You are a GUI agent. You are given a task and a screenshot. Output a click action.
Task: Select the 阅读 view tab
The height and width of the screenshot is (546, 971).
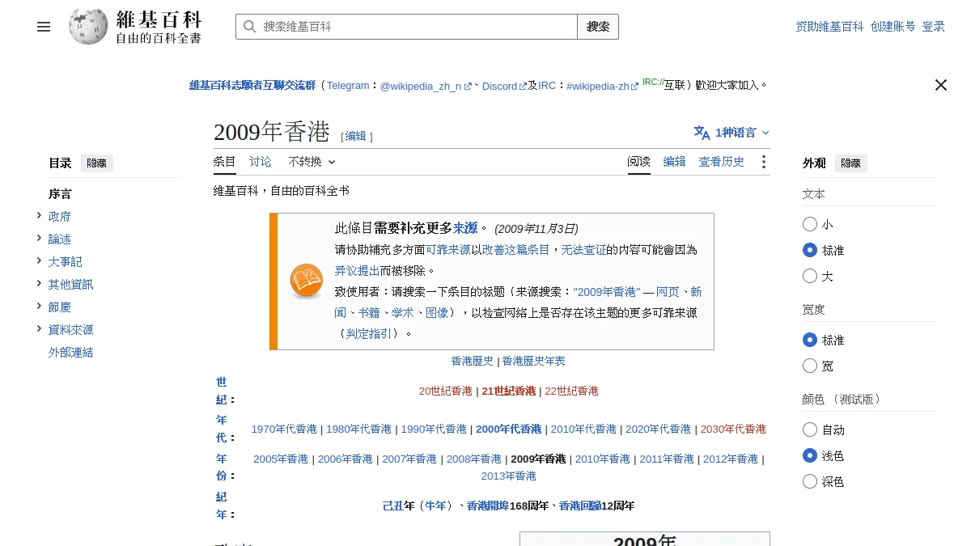(639, 162)
